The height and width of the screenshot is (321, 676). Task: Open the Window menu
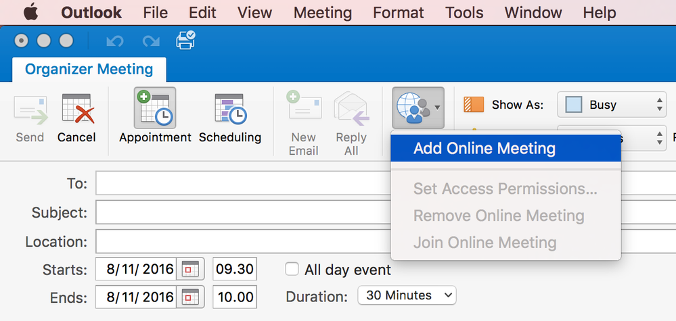533,12
